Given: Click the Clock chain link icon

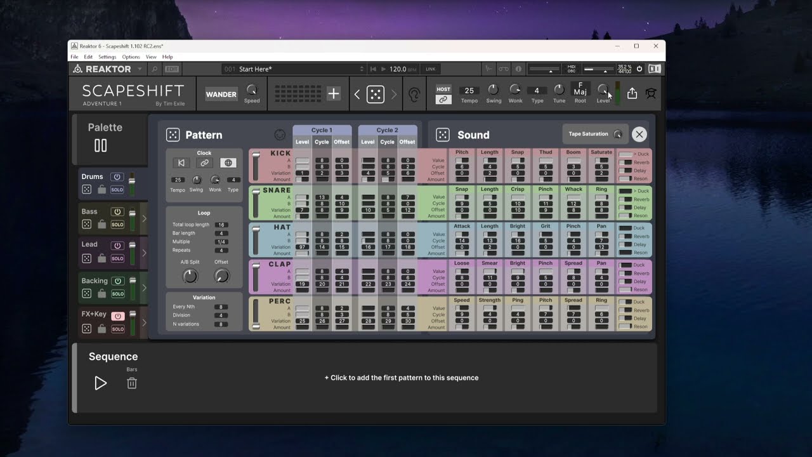Looking at the screenshot, I should click(x=204, y=163).
